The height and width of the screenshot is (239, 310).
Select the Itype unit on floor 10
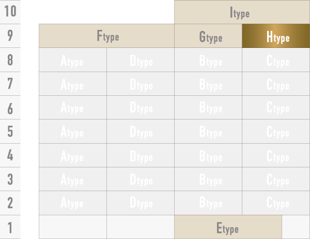(x=242, y=12)
